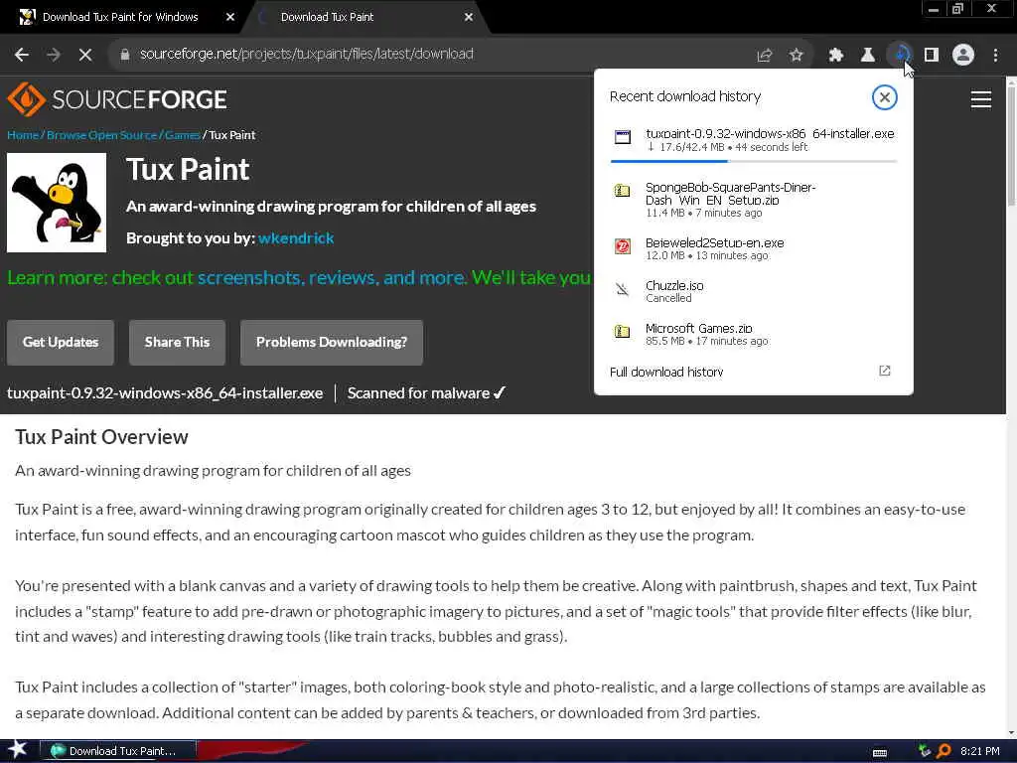Open full download history external-link icon
Screen dimensions: 1017x763
click(885, 372)
